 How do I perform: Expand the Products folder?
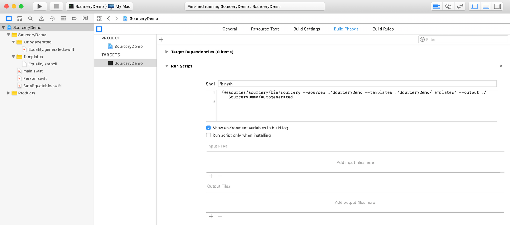8,93
